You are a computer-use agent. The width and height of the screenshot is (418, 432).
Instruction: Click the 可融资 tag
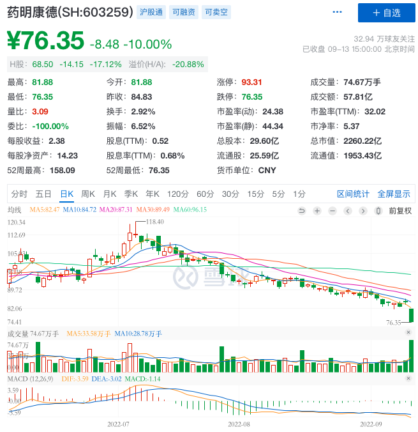(x=184, y=12)
